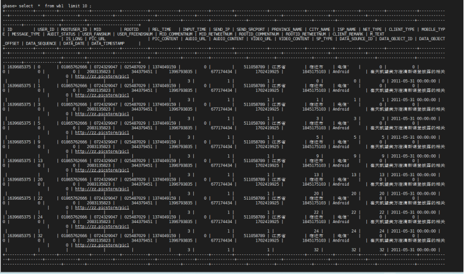This screenshot has width=464, height=274.
Task: Select the IS_LONG column header
Action: (x=74, y=39)
